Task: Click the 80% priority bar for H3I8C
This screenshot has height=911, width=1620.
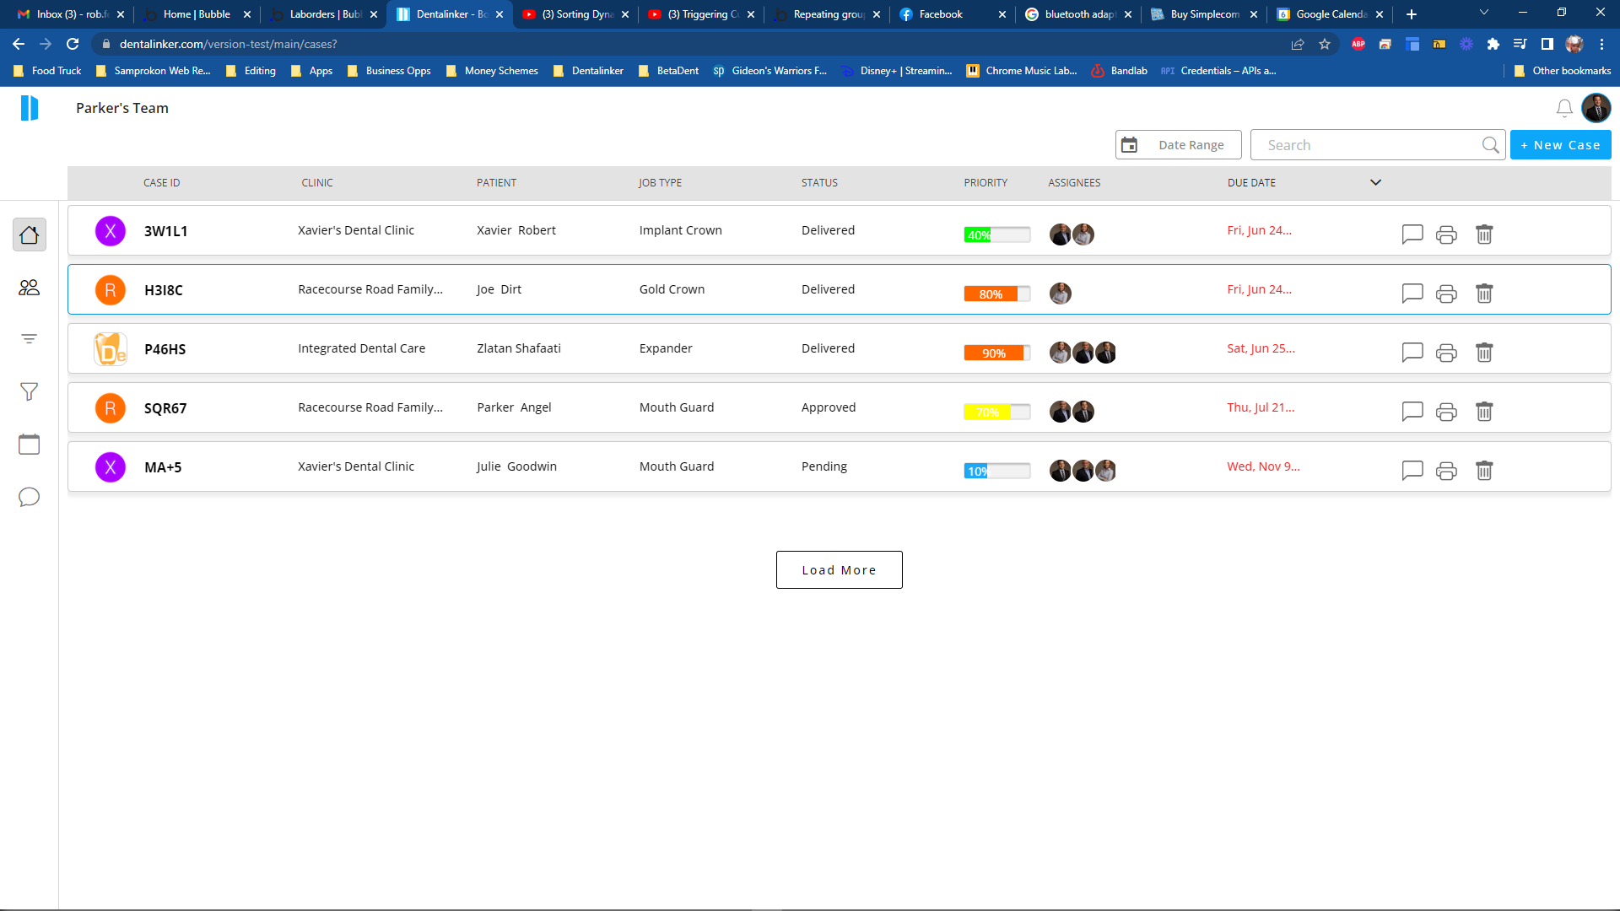Action: (x=996, y=294)
